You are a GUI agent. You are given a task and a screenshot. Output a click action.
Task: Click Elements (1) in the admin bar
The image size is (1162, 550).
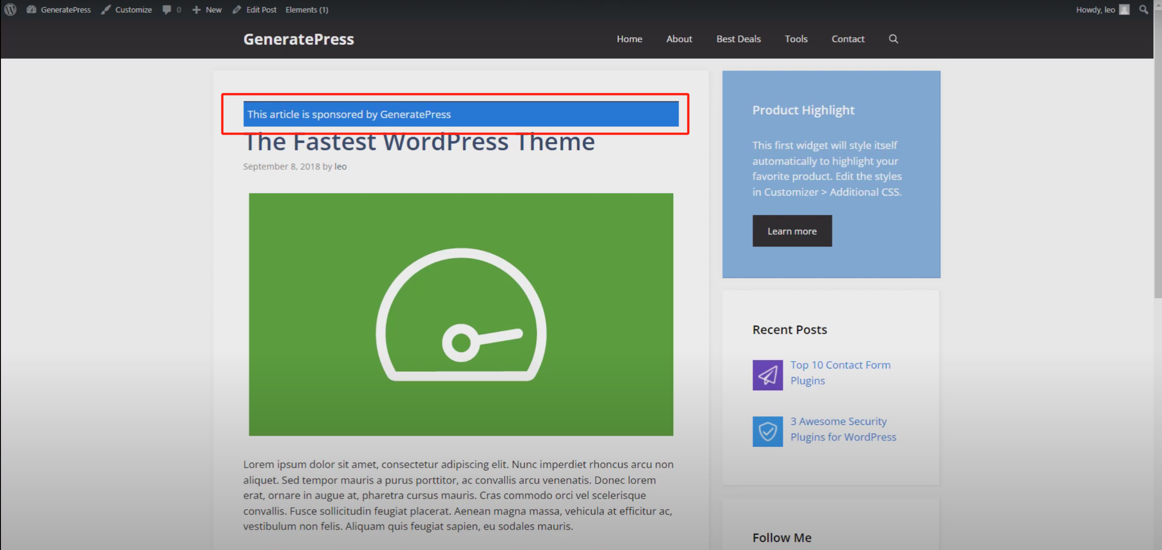306,9
